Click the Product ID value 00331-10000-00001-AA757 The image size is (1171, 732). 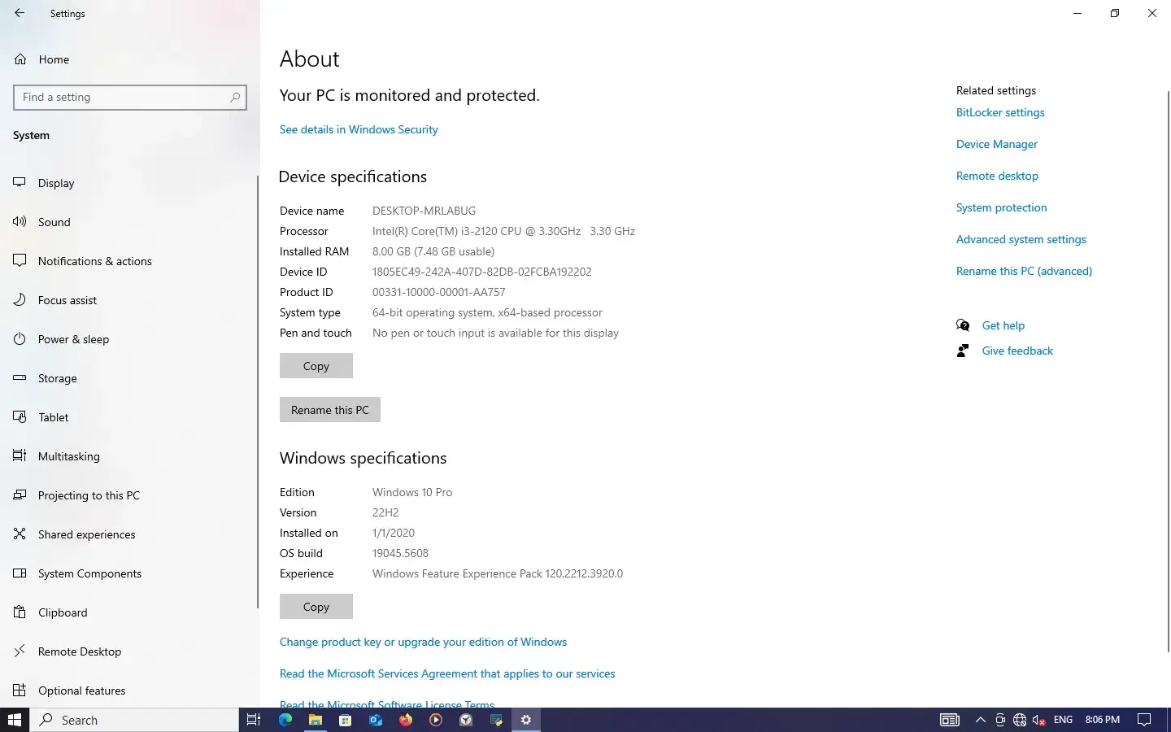pos(439,292)
